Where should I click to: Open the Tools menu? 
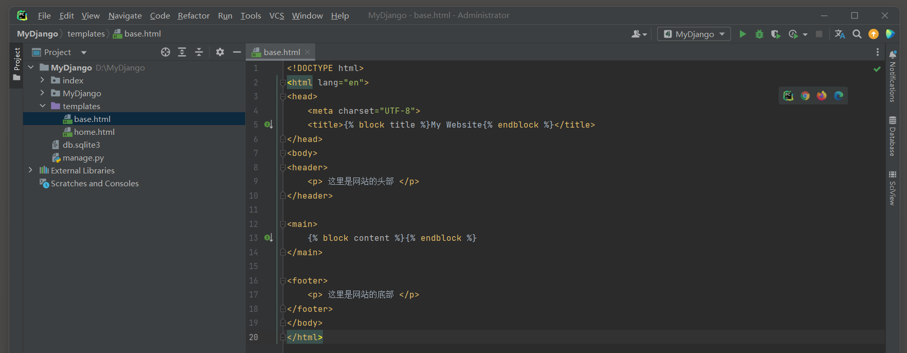251,15
